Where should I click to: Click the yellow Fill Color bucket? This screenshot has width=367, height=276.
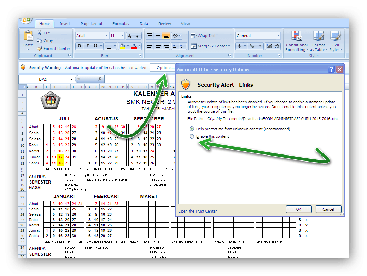(x=122, y=46)
